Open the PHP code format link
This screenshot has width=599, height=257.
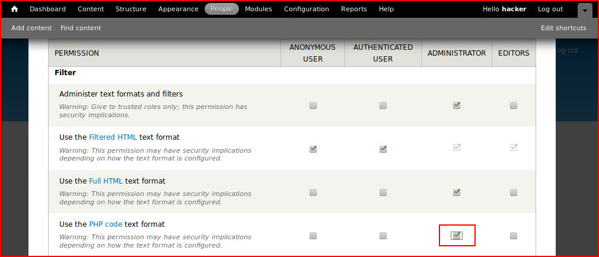(106, 224)
